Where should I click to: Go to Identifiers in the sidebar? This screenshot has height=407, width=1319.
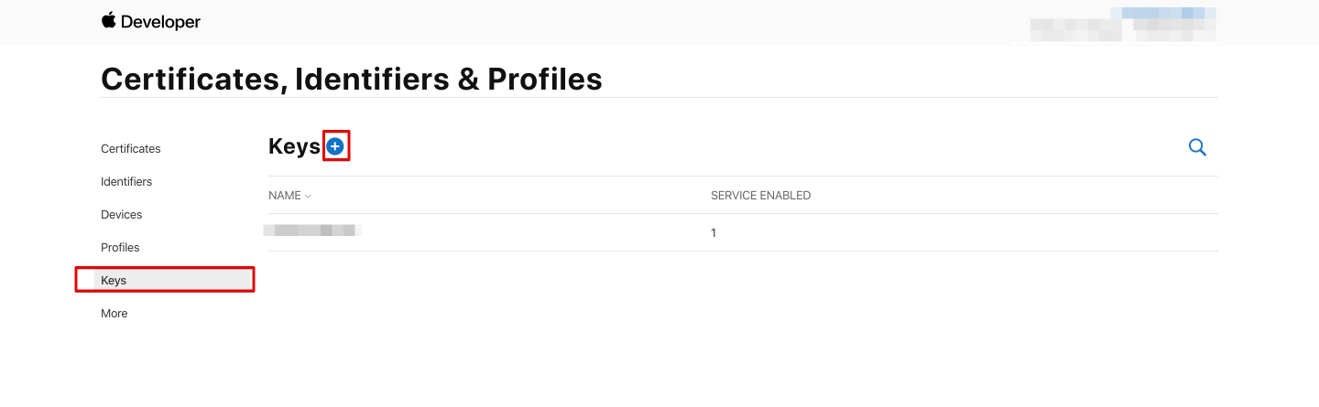[x=126, y=182]
